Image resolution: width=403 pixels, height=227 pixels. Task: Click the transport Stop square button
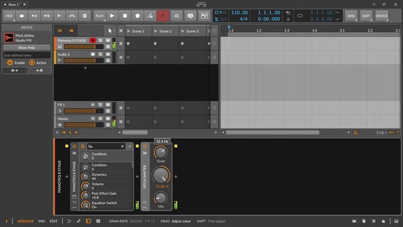pyautogui.click(x=125, y=16)
